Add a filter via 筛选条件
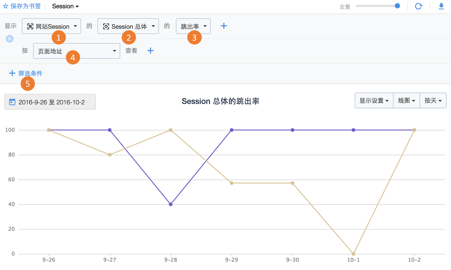451x270 pixels. tap(30, 73)
